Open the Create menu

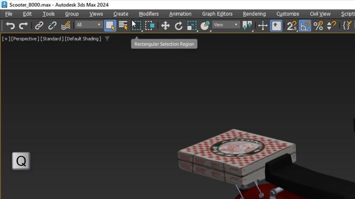pyautogui.click(x=121, y=14)
